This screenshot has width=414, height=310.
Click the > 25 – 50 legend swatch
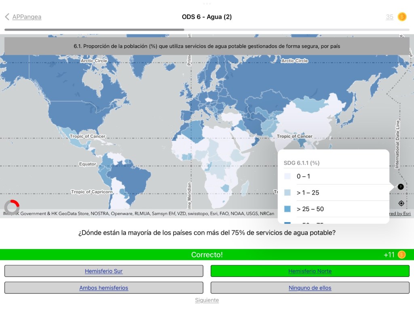287,209
